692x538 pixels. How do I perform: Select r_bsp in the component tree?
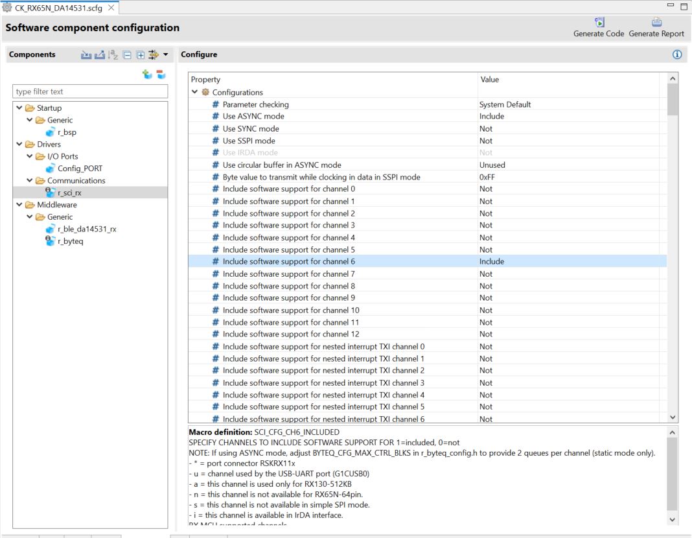(67, 132)
